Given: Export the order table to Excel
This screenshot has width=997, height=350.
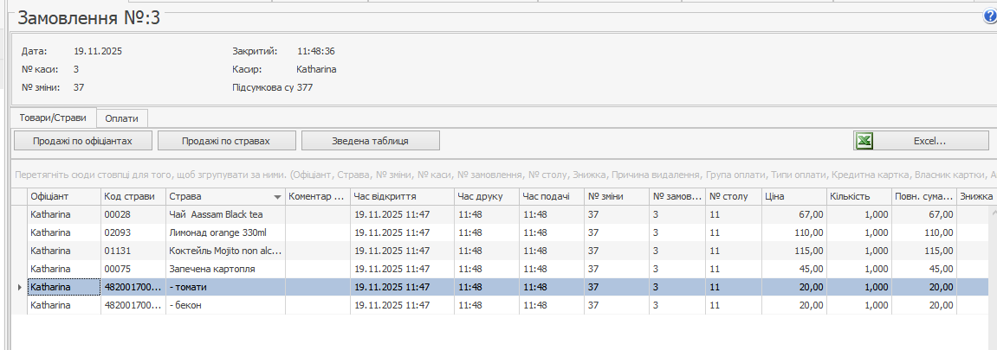Looking at the screenshot, I should [921, 141].
